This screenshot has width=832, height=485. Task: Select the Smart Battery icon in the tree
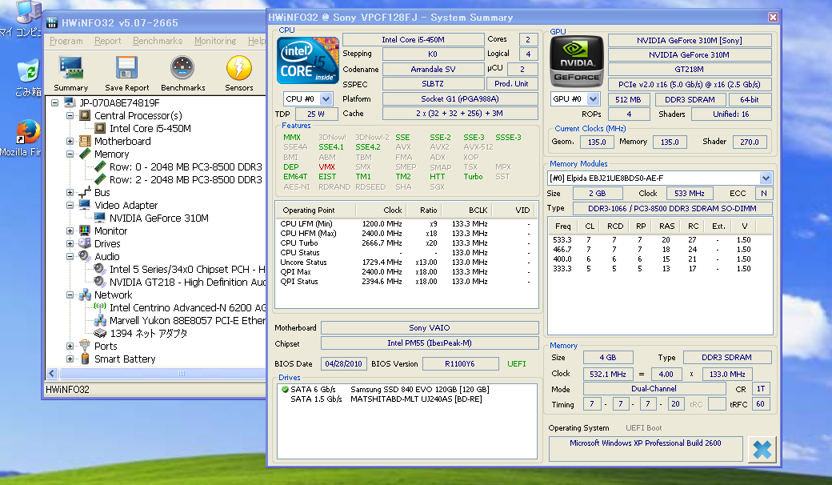pyautogui.click(x=85, y=359)
